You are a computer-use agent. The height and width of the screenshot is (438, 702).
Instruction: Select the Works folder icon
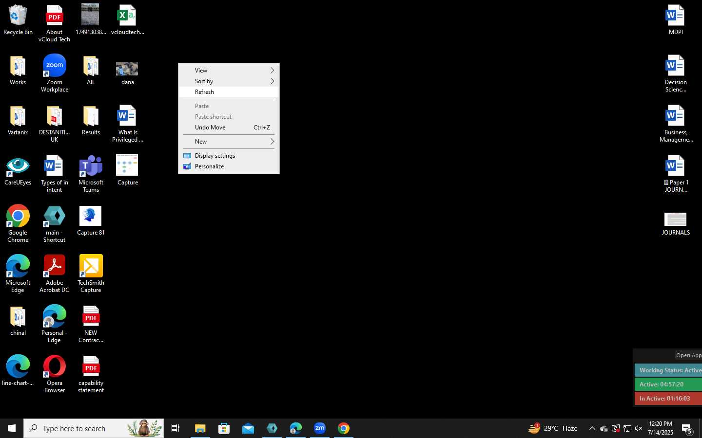[x=18, y=71]
